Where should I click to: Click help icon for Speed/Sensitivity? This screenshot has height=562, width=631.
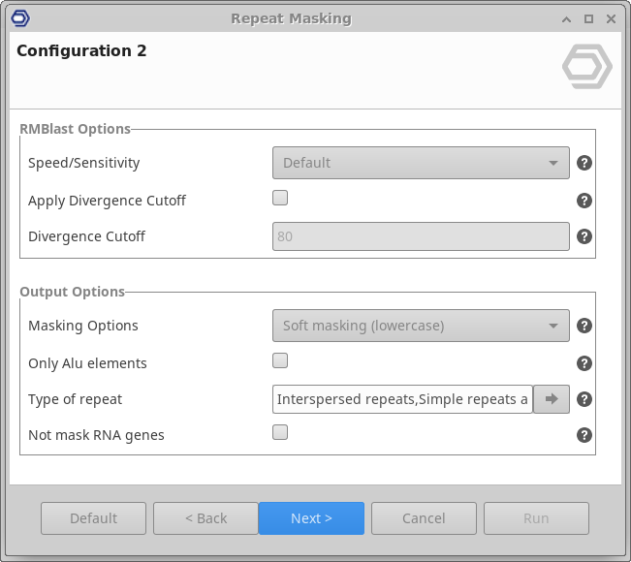(584, 163)
